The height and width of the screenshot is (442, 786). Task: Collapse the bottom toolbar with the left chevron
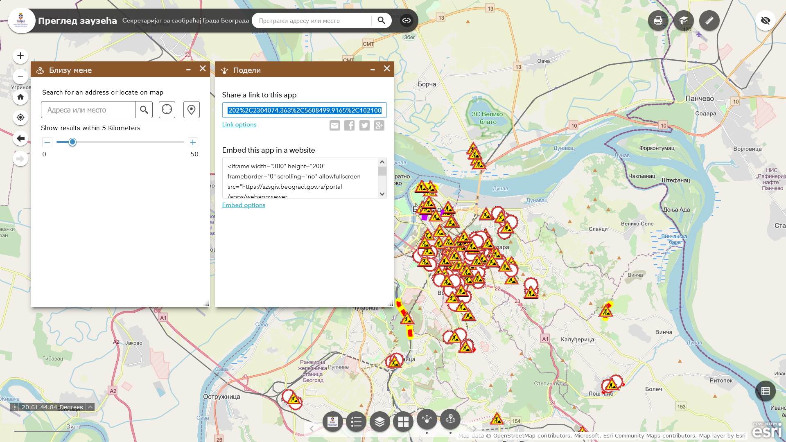point(311,428)
